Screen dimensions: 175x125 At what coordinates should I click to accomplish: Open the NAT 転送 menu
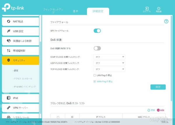tap(20, 21)
